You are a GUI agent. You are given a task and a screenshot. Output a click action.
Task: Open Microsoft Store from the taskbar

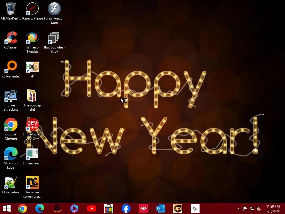tap(109, 208)
